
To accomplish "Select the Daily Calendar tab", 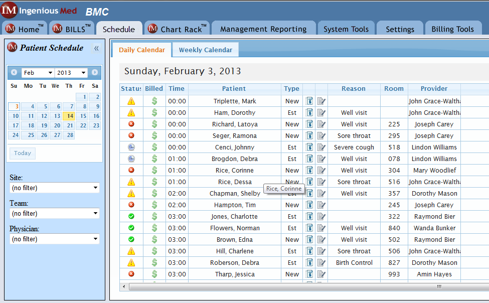I will tap(142, 50).
